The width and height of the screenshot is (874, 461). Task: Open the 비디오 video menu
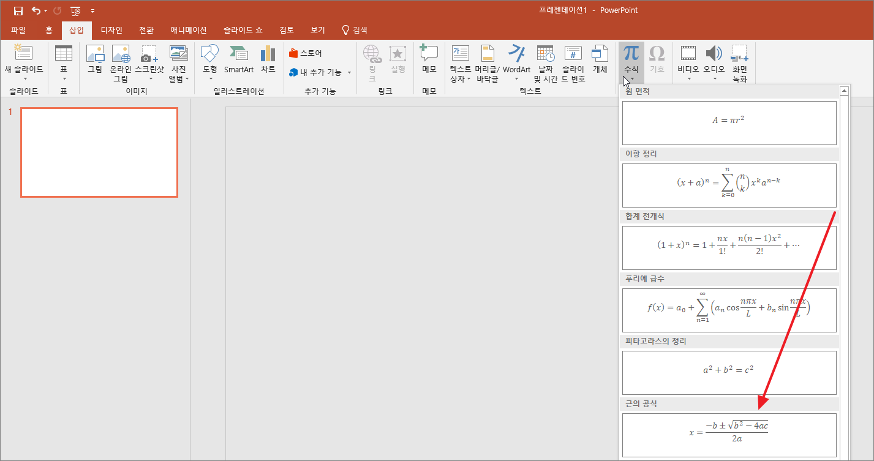(x=688, y=62)
